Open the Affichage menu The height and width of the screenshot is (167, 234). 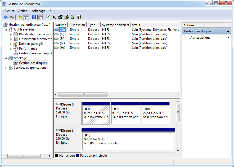[38, 11]
